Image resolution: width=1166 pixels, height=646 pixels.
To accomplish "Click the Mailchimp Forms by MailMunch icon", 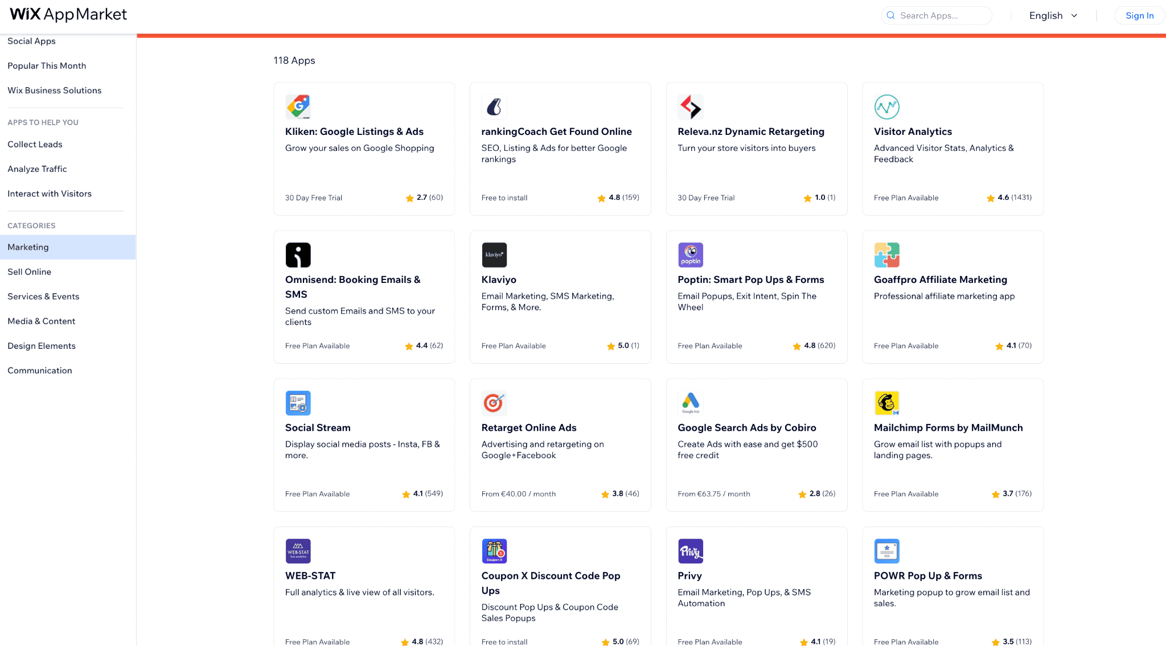I will click(x=887, y=402).
